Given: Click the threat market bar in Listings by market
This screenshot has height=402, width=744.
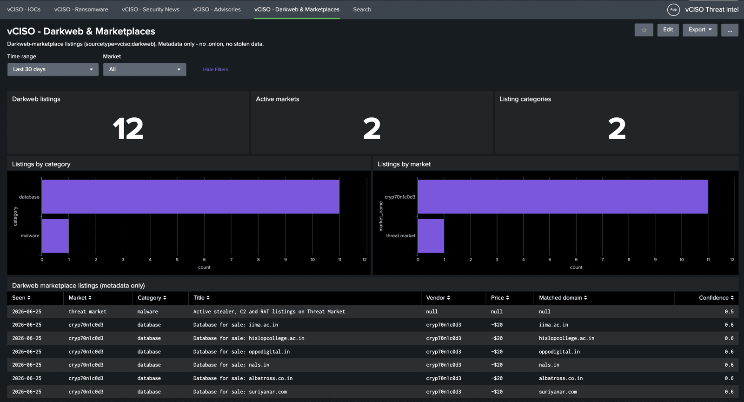Looking at the screenshot, I should coord(431,236).
